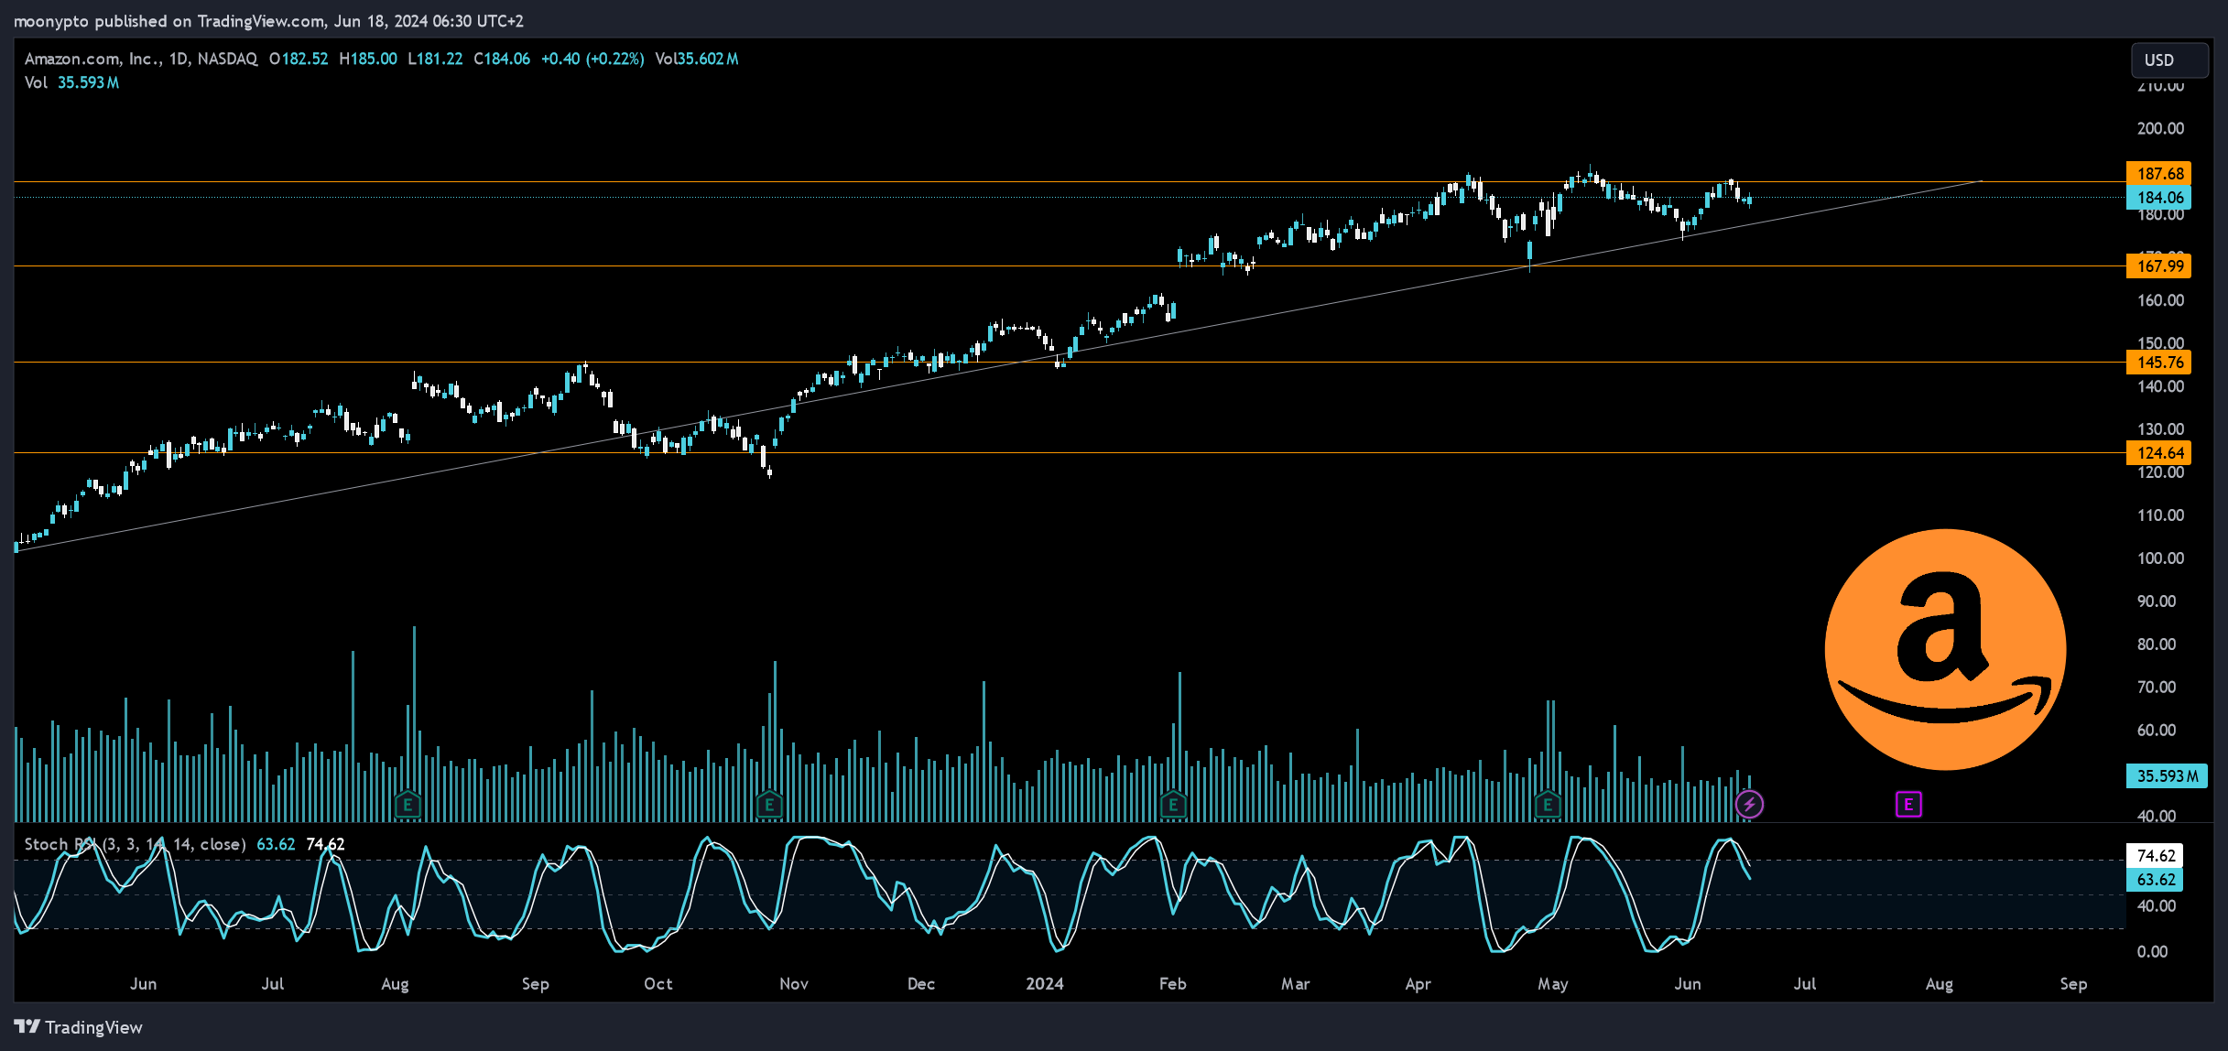This screenshot has width=2228, height=1051.
Task: Click the white 74.62 Stoch RSI axis label
Action: [2154, 855]
